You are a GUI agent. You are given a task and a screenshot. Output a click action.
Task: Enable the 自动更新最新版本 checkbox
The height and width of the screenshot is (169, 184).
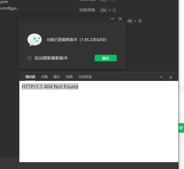click(x=29, y=58)
